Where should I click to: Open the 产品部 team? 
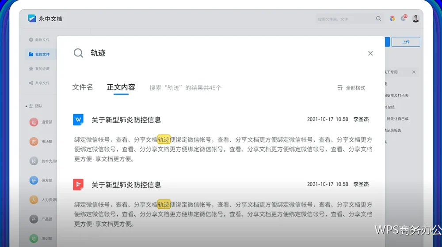point(41,219)
